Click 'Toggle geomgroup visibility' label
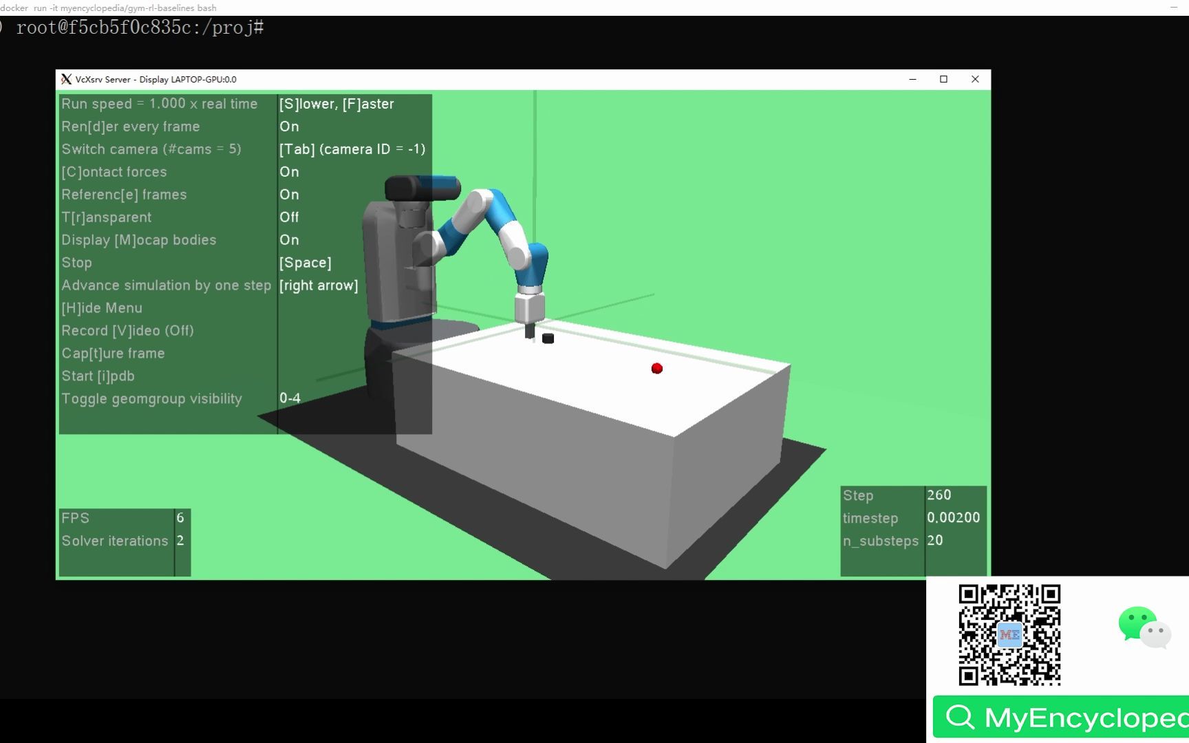Image resolution: width=1189 pixels, height=743 pixels. 152,399
